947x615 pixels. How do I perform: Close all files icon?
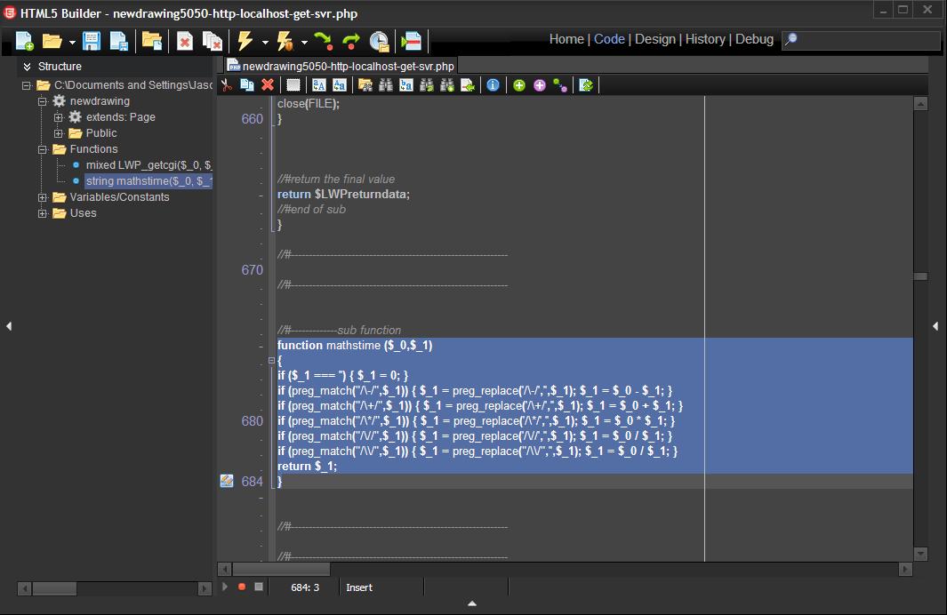(212, 41)
